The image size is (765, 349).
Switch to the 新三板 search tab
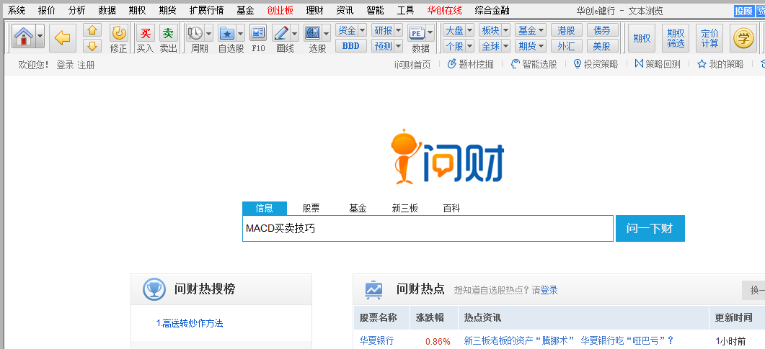405,209
